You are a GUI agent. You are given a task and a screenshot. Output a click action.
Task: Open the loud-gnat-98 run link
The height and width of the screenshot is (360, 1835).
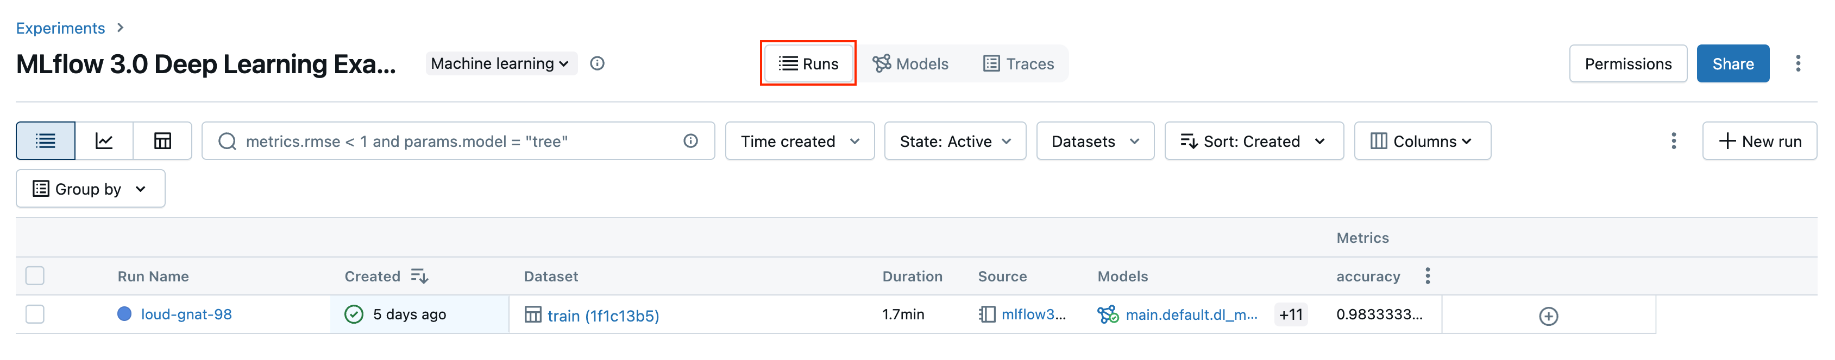[186, 314]
